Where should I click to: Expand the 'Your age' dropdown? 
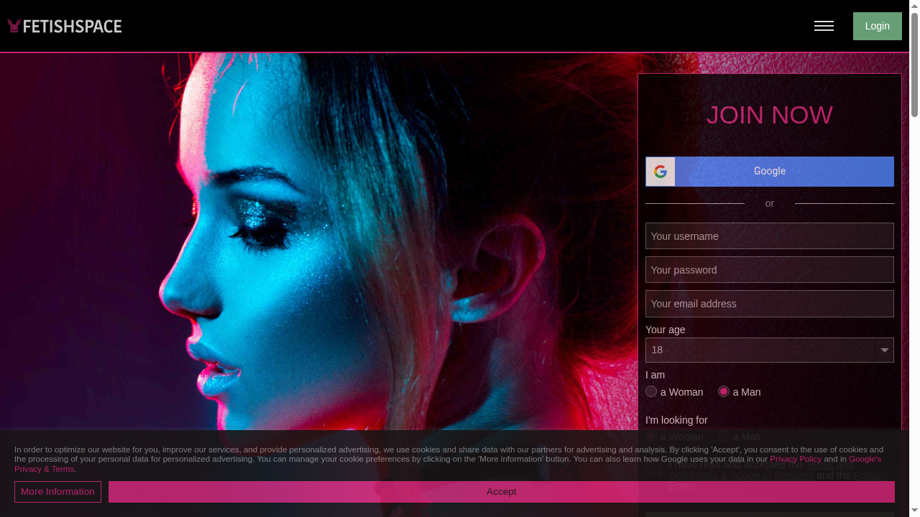(x=760, y=350)
